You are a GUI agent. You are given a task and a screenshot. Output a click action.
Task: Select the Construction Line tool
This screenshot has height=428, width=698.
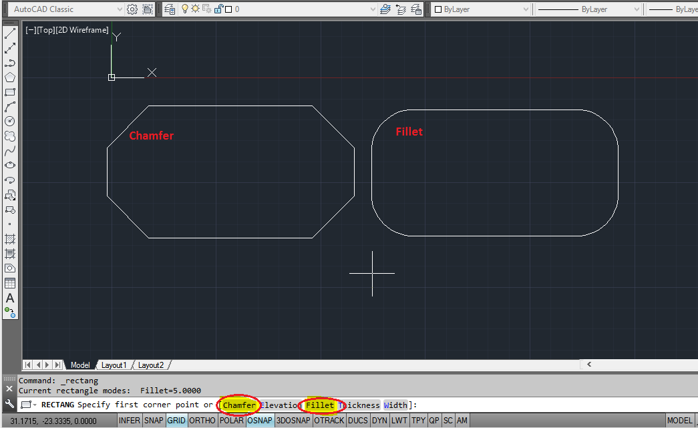pos(10,48)
